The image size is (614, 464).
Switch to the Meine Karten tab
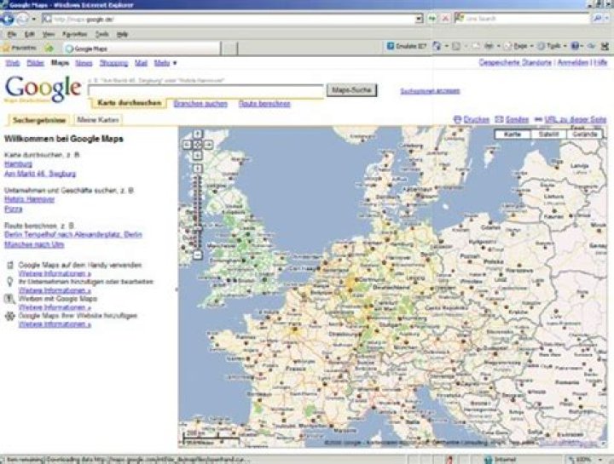tap(98, 120)
